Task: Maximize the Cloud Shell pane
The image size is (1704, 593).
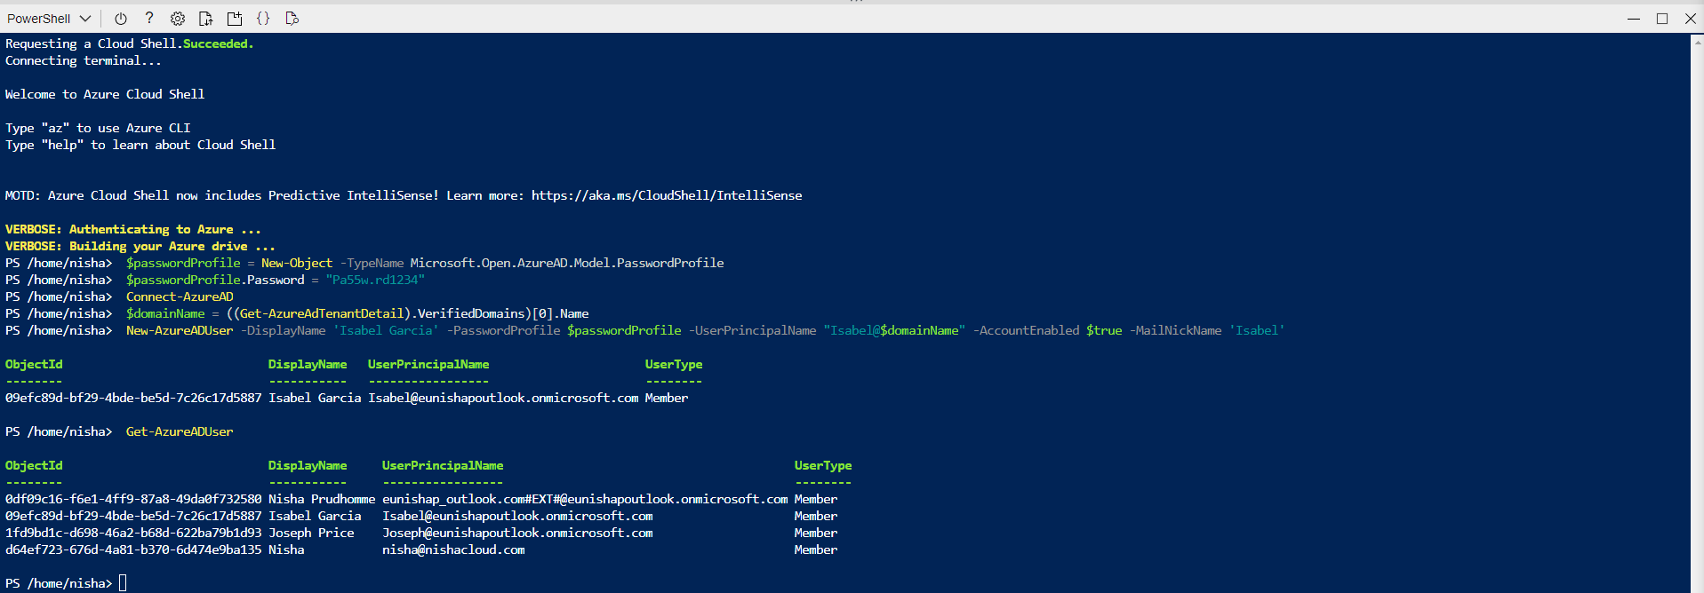Action: pos(1662,19)
